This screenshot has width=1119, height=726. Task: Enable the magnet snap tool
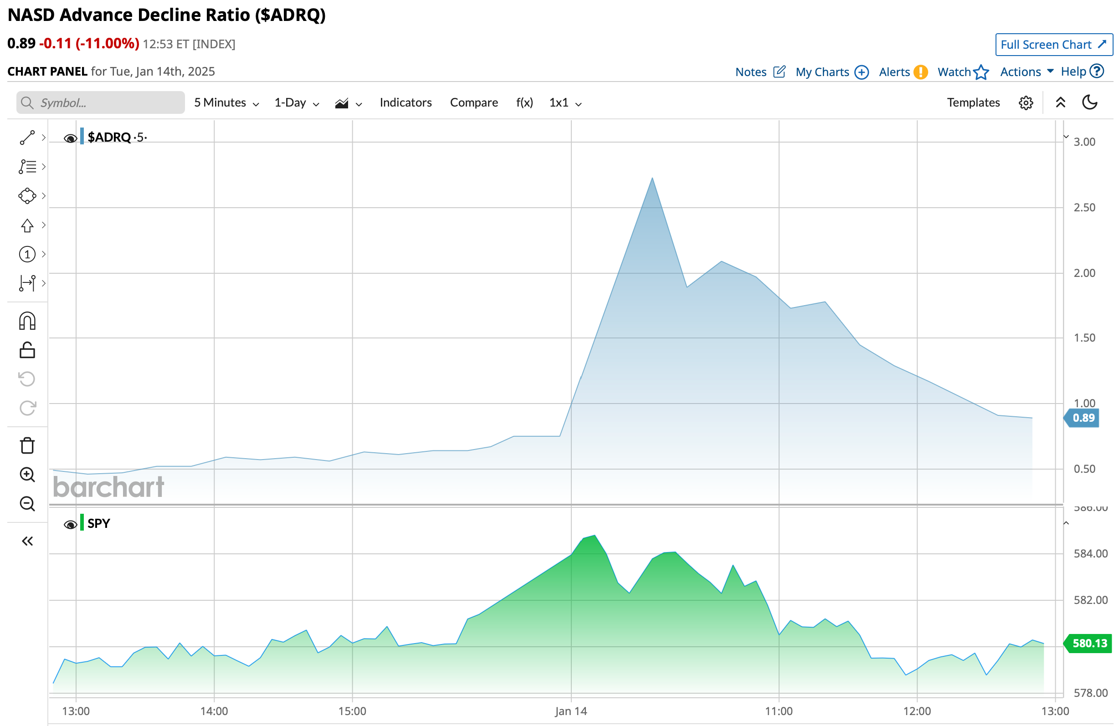click(27, 321)
